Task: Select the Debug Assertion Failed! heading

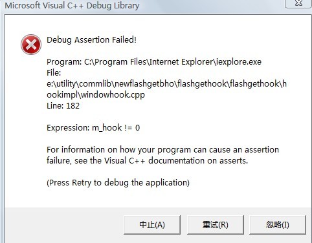Action: [91, 40]
